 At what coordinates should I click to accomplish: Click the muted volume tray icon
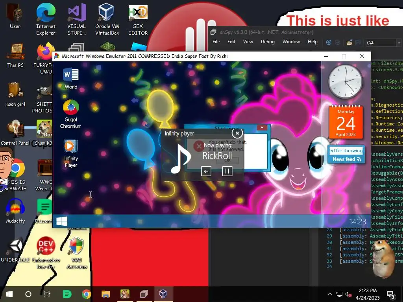tap(348, 294)
